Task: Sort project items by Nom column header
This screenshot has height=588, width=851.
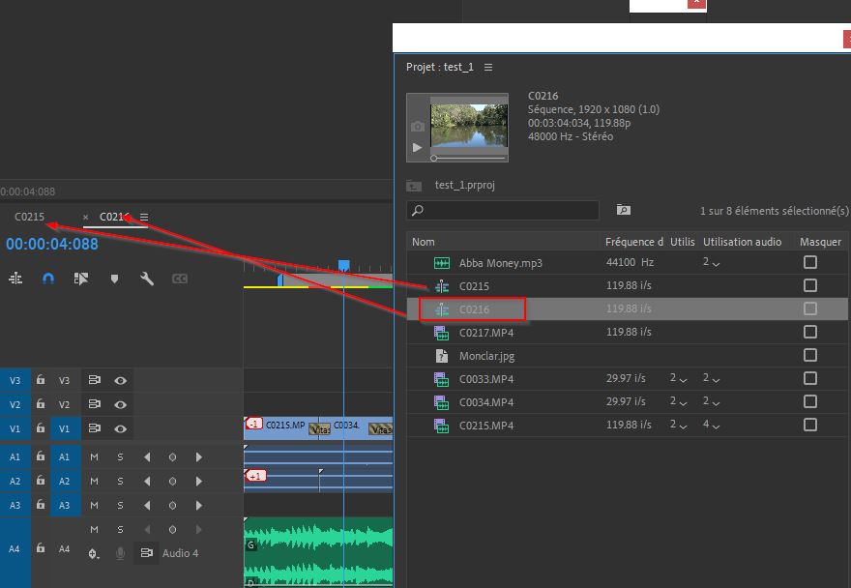Action: coord(424,242)
